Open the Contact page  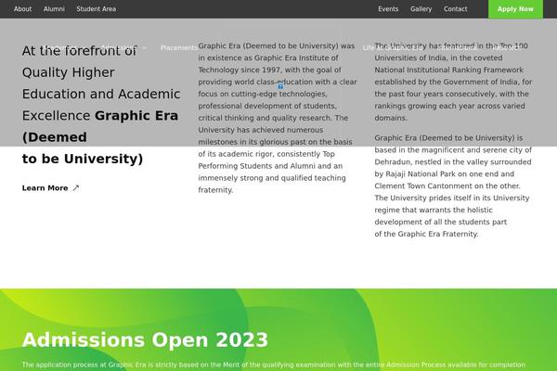coord(456,9)
